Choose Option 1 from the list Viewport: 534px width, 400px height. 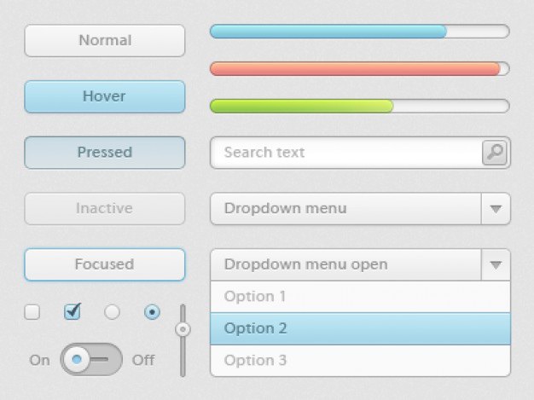click(x=360, y=296)
